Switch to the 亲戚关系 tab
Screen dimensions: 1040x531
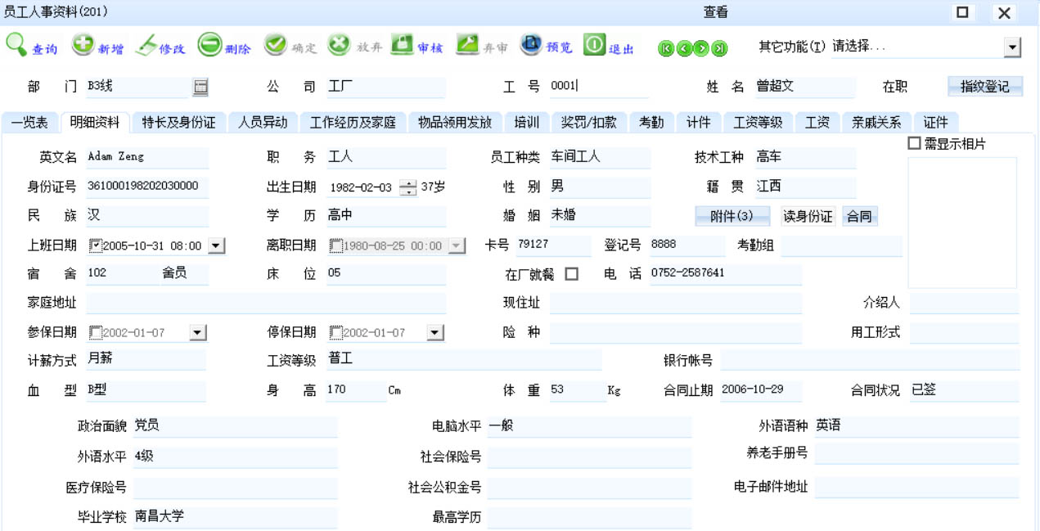coord(876,122)
